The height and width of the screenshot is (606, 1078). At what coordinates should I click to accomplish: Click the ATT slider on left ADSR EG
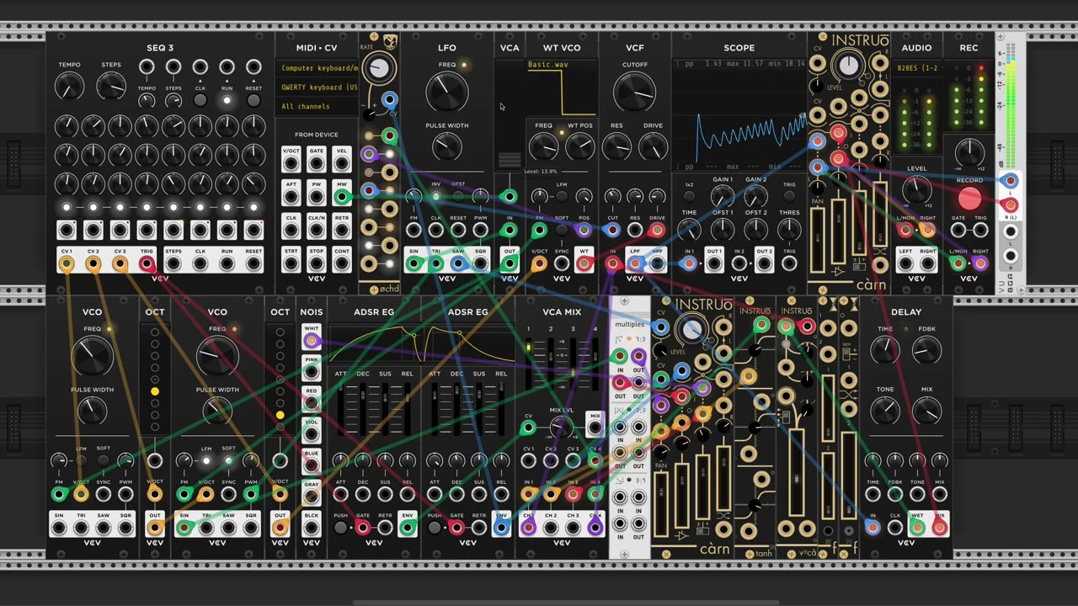pos(340,411)
